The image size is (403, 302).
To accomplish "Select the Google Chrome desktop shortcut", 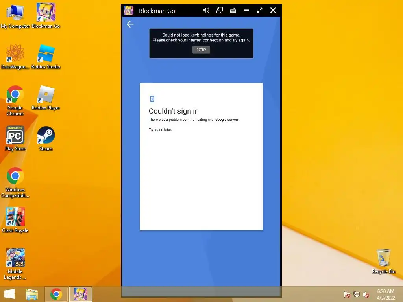I will [15, 101].
